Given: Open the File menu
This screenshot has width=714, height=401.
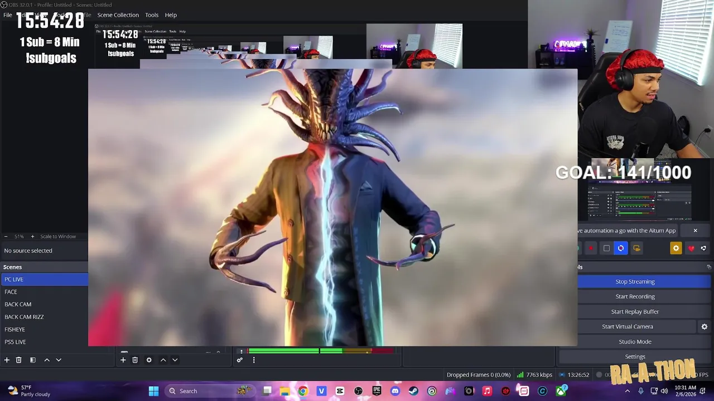Looking at the screenshot, I should click(x=8, y=15).
